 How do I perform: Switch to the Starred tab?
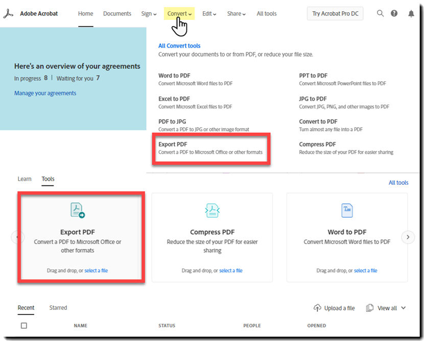click(58, 308)
